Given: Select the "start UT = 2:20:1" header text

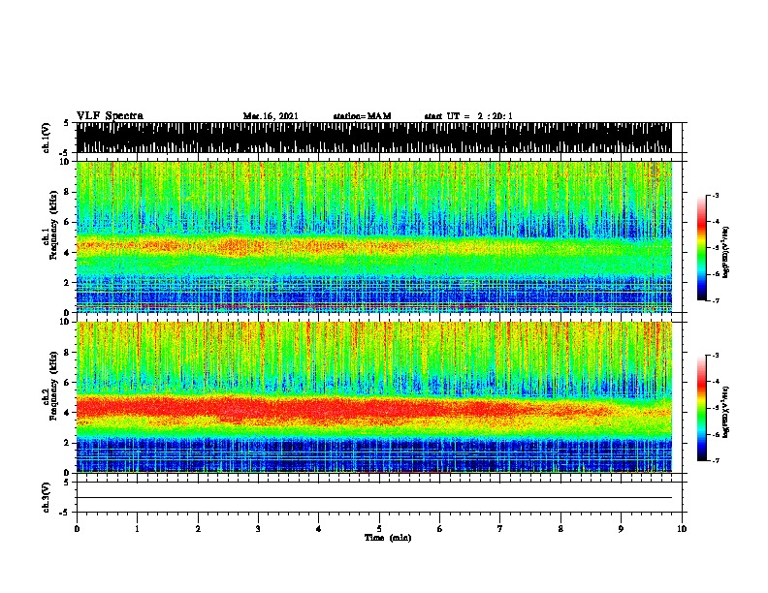Looking at the screenshot, I should click(x=468, y=116).
